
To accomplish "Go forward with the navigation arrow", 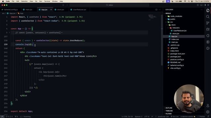I will (67, 5).
